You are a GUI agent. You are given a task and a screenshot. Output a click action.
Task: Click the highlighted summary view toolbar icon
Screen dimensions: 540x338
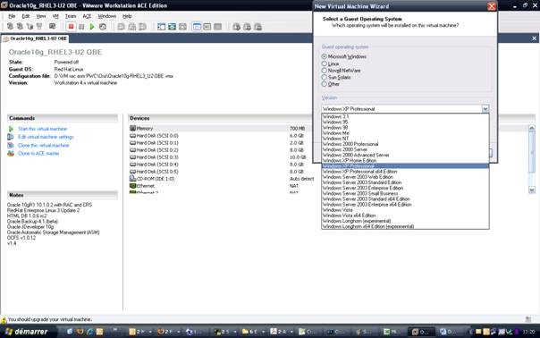click(x=197, y=27)
